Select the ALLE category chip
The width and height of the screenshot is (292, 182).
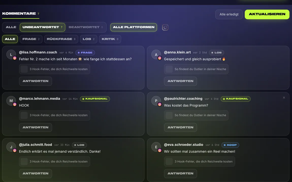coord(10,39)
